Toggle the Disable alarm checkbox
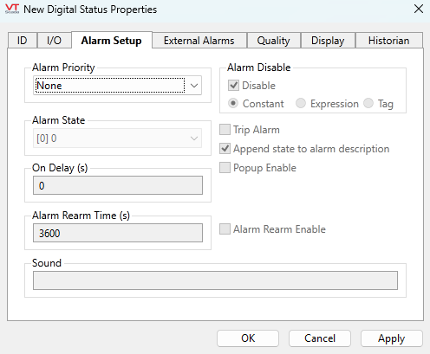Image resolution: width=430 pixels, height=354 pixels. coord(233,86)
